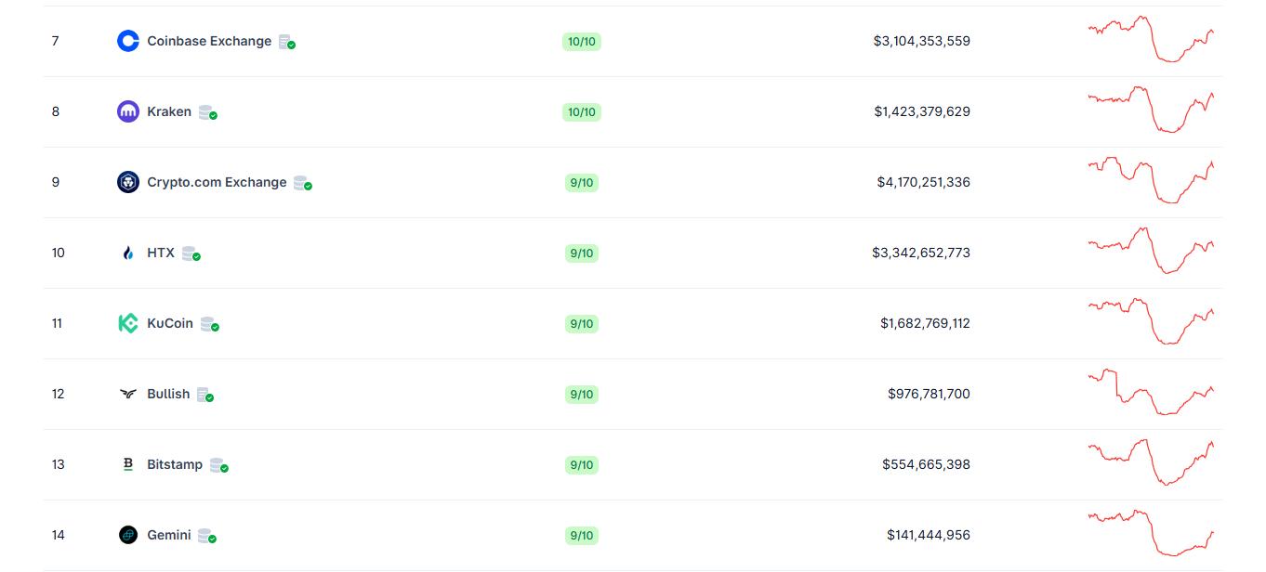
Task: Click the Kraken logo icon
Action: pyautogui.click(x=128, y=111)
